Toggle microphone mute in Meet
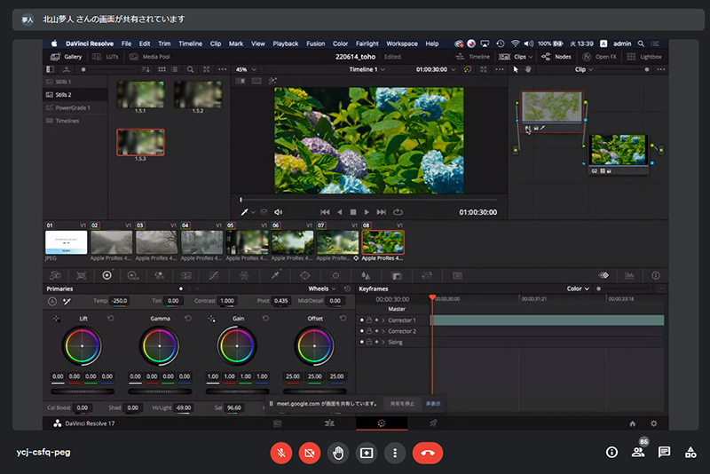Viewport: 710px width, 474px height. 281,453
